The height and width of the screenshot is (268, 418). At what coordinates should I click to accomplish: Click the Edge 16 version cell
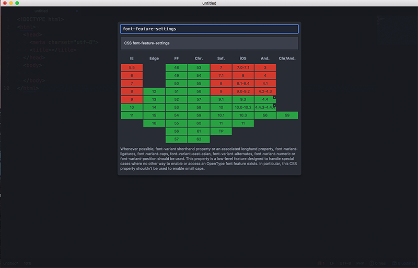[154, 123]
